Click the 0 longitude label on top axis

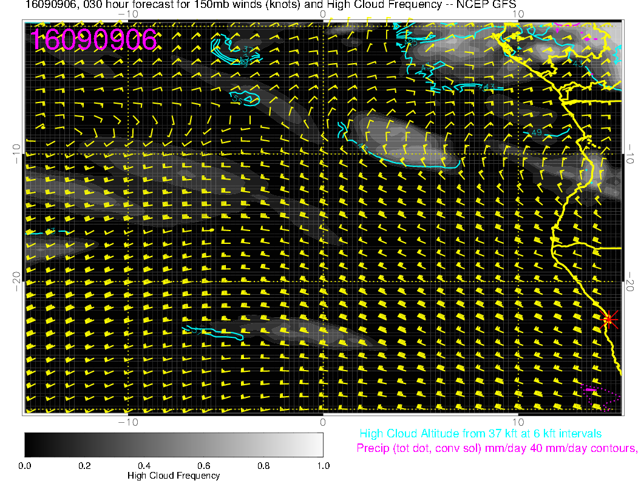click(323, 15)
